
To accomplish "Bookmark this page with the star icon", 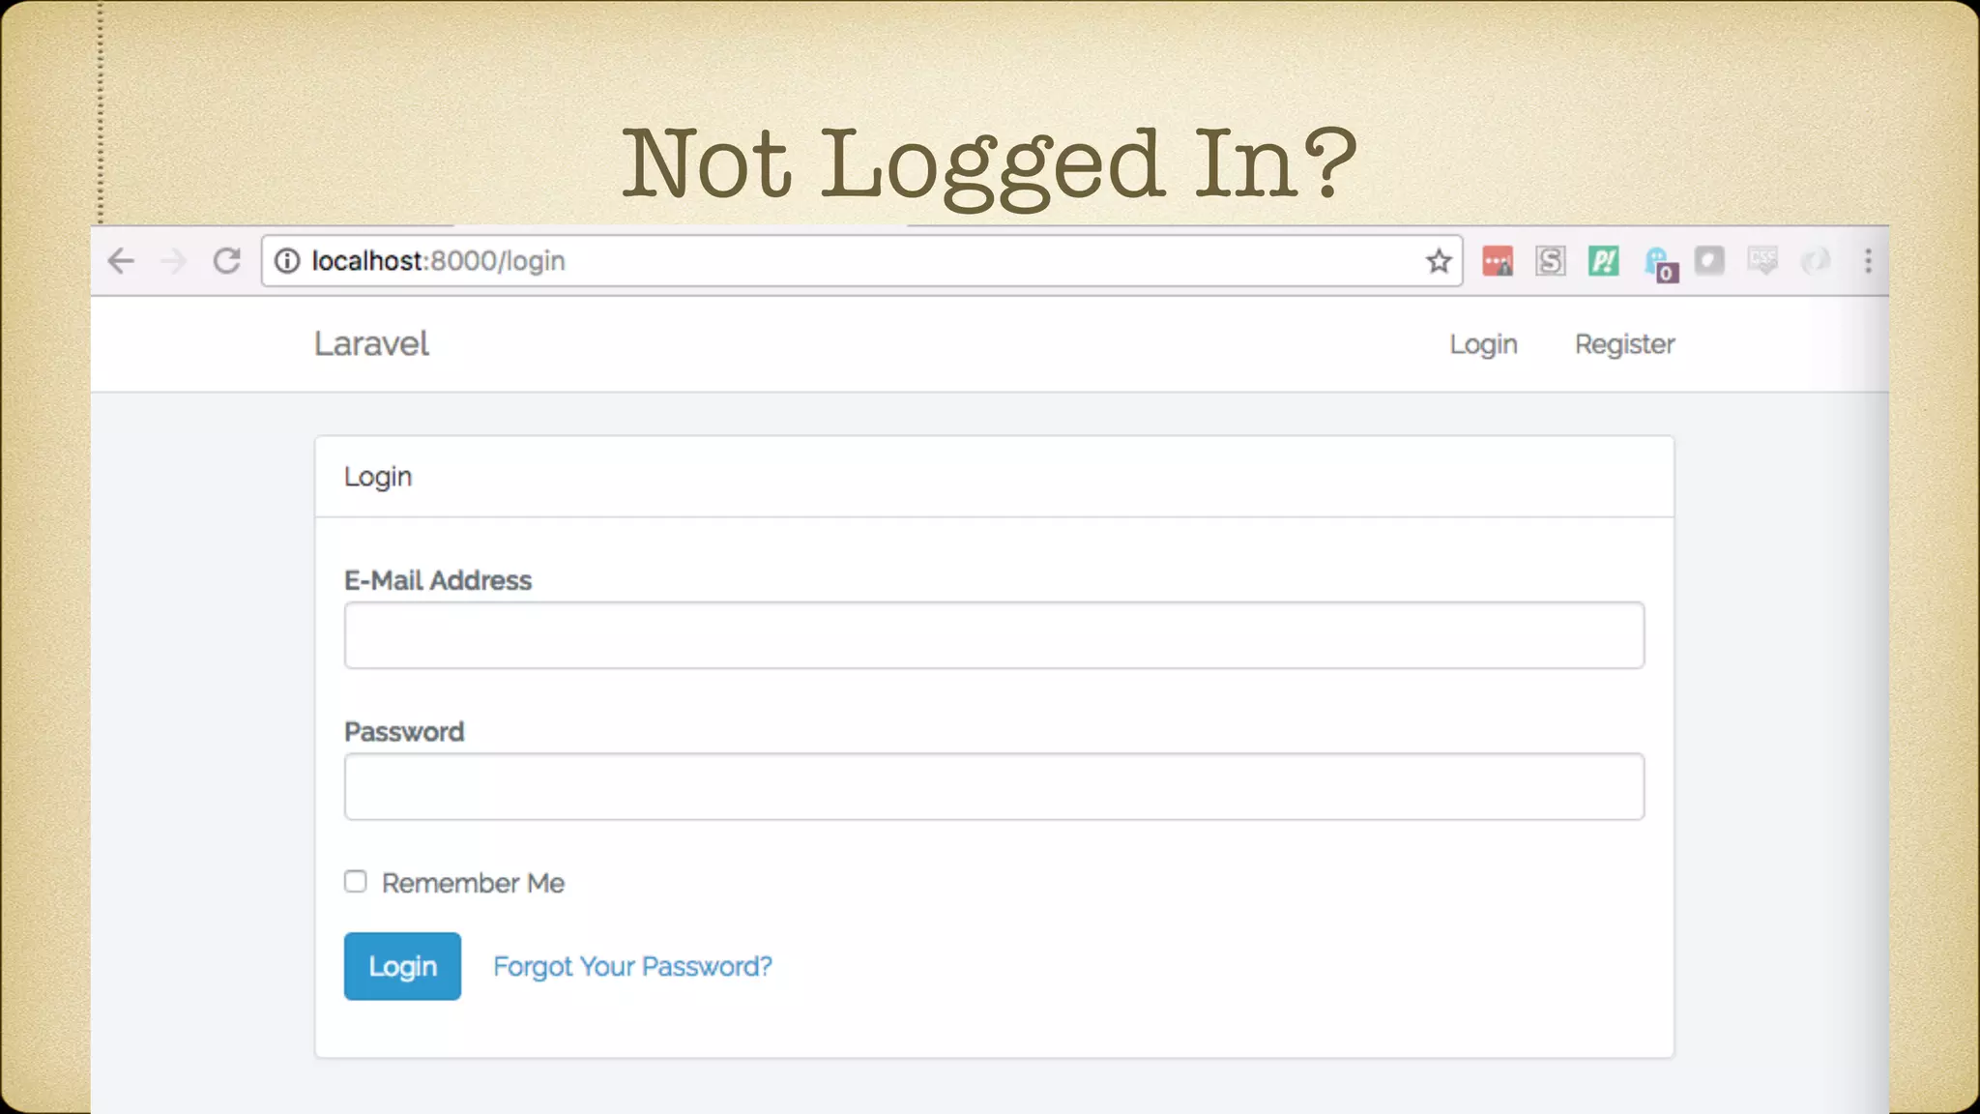I will pos(1439,261).
